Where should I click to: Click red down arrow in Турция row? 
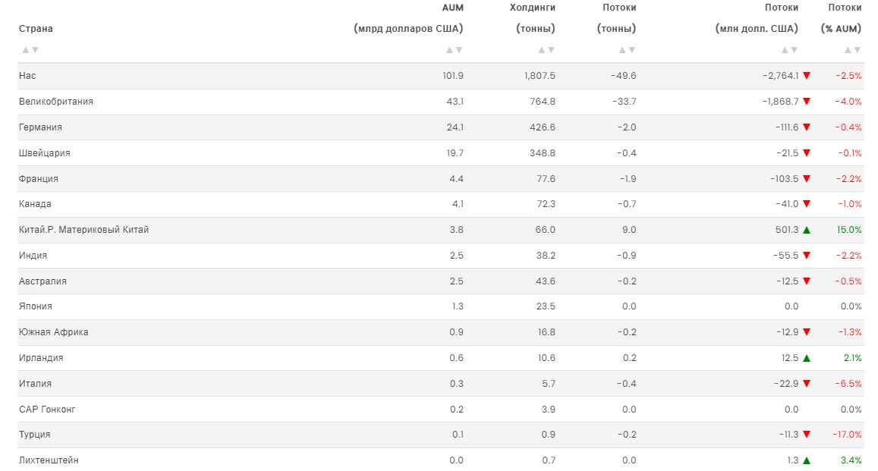click(x=807, y=435)
